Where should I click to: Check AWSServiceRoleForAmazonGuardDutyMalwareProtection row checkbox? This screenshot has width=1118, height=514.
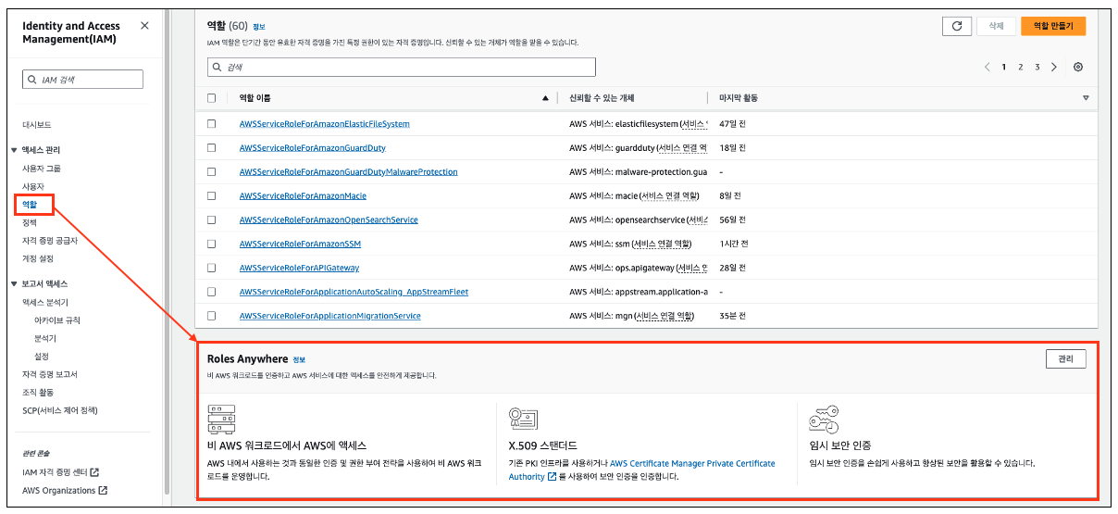pos(212,171)
